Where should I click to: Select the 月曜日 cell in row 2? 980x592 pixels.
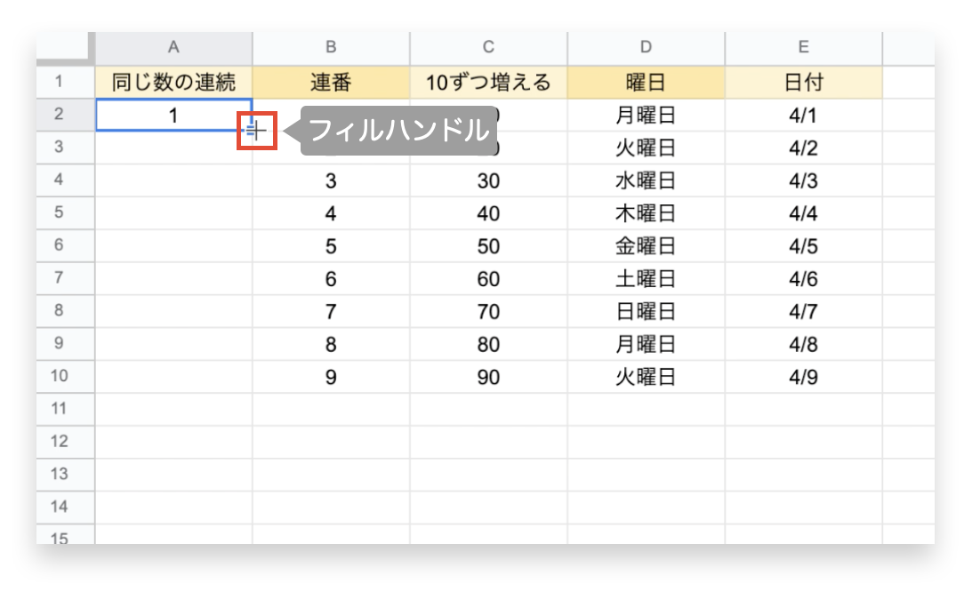(646, 115)
